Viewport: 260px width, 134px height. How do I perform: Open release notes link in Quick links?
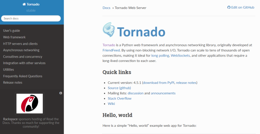(x=186, y=83)
